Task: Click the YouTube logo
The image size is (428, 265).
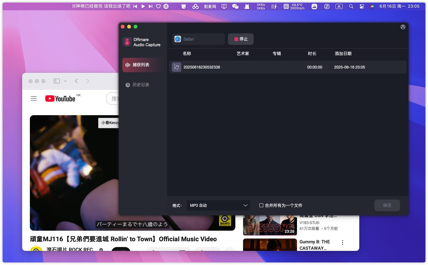Action: coord(60,98)
